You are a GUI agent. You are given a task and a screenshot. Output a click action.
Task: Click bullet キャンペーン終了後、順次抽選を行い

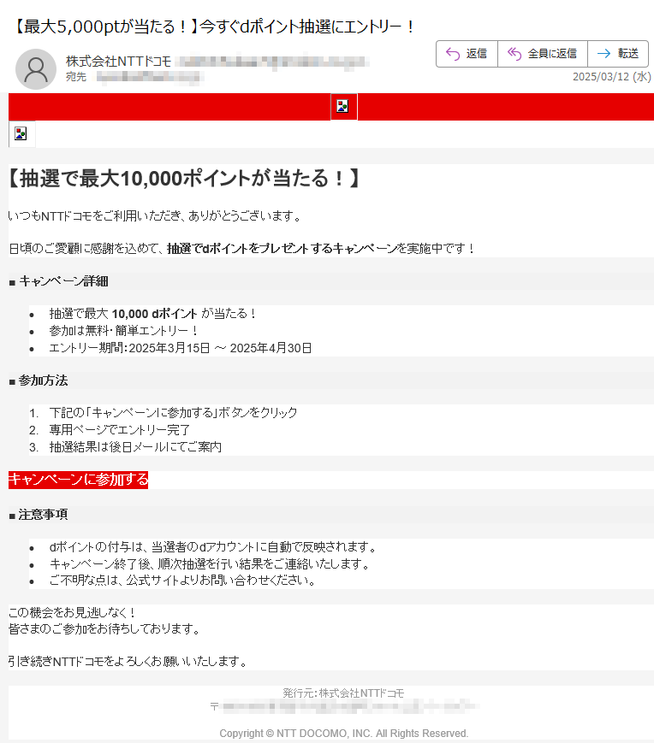point(210,564)
